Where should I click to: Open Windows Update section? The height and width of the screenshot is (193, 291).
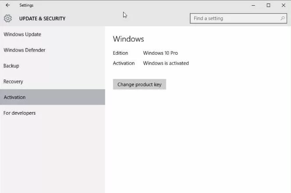pyautogui.click(x=53, y=34)
